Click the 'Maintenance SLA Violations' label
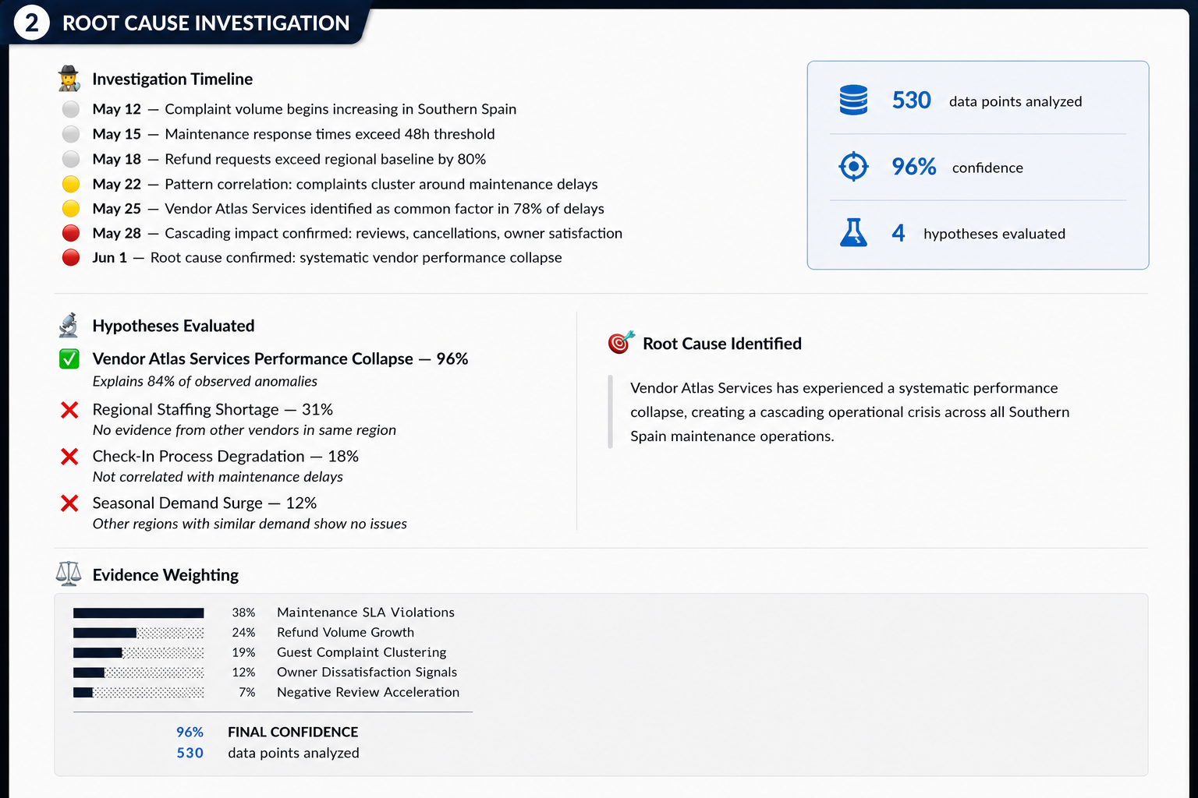The width and height of the screenshot is (1198, 798). click(366, 613)
